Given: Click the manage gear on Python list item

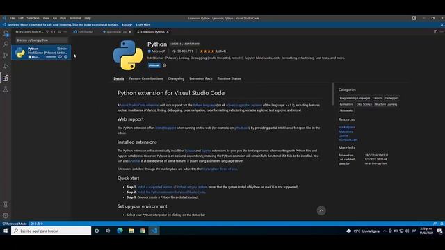Looking at the screenshot, I should click(66, 57).
